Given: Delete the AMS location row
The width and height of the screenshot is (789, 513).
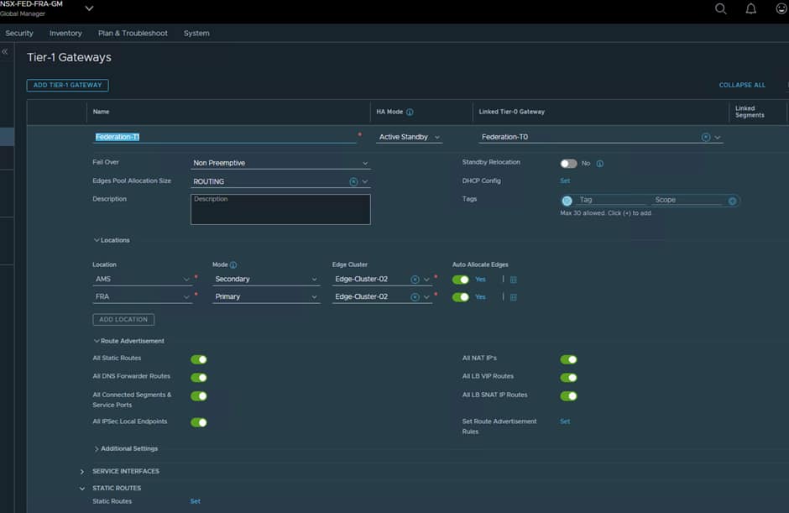Looking at the screenshot, I should [513, 280].
